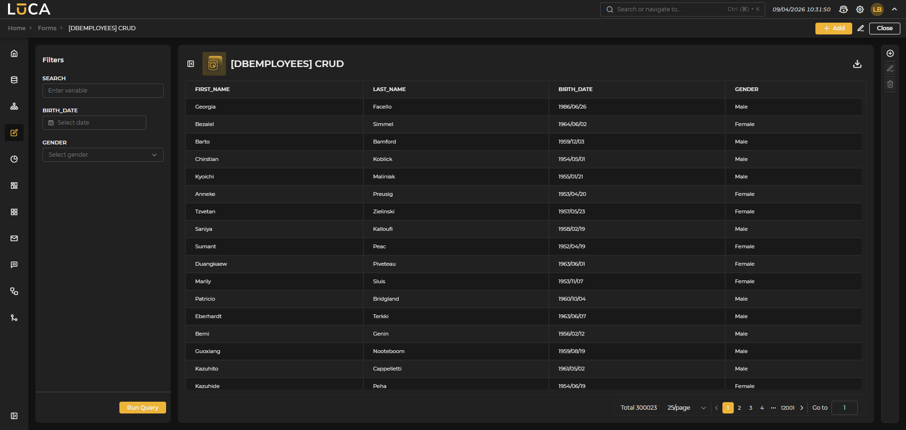Open the support headset icon
This screenshot has height=430, width=906.
844,9
